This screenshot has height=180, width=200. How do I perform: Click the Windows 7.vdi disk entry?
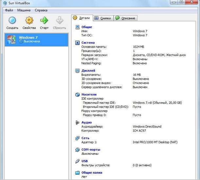pyautogui.click(x=157, y=103)
